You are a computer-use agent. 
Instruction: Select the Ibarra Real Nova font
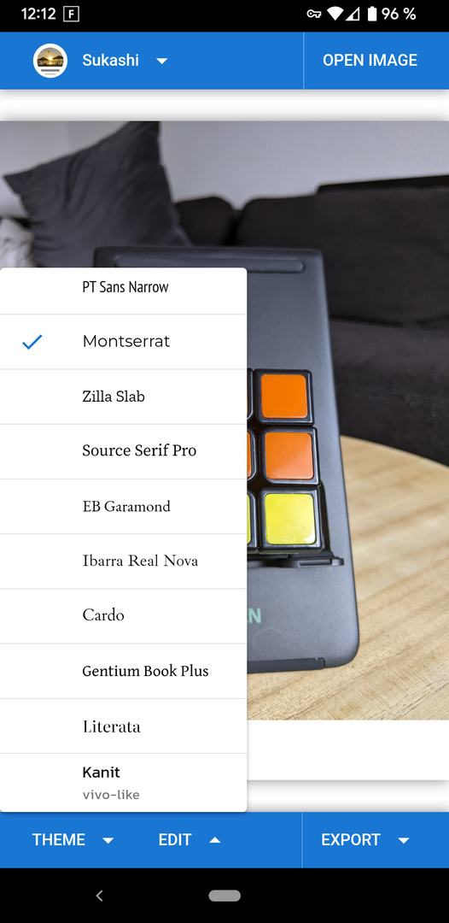(124, 561)
